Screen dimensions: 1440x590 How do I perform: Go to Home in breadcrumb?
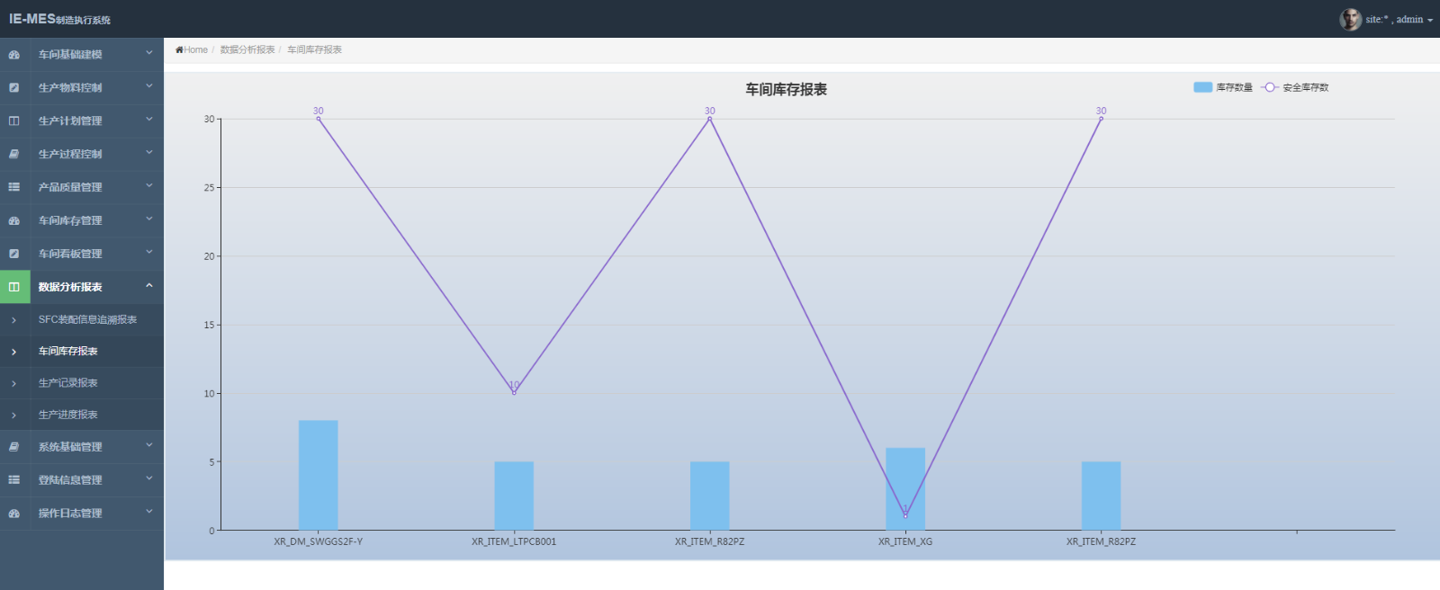coord(194,50)
